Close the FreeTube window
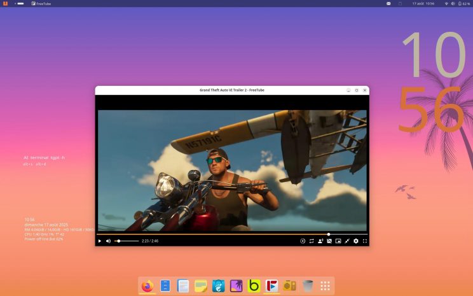This screenshot has height=296, width=473. (x=365, y=90)
